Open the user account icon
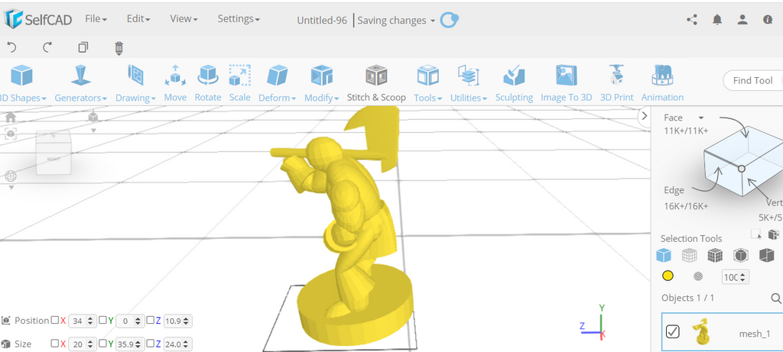Screen dimensions: 783x352 742,20
